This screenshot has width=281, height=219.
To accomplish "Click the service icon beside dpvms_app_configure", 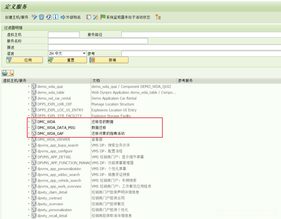I will (x=34, y=151).
